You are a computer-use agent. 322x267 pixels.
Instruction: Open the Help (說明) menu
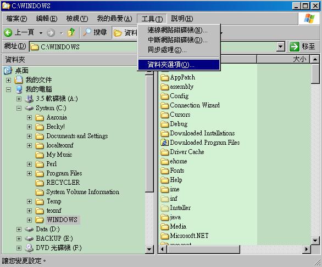(182, 19)
